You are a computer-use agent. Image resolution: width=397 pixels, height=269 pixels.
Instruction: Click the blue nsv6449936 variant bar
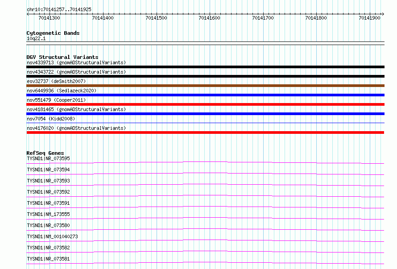pyautogui.click(x=205, y=95)
